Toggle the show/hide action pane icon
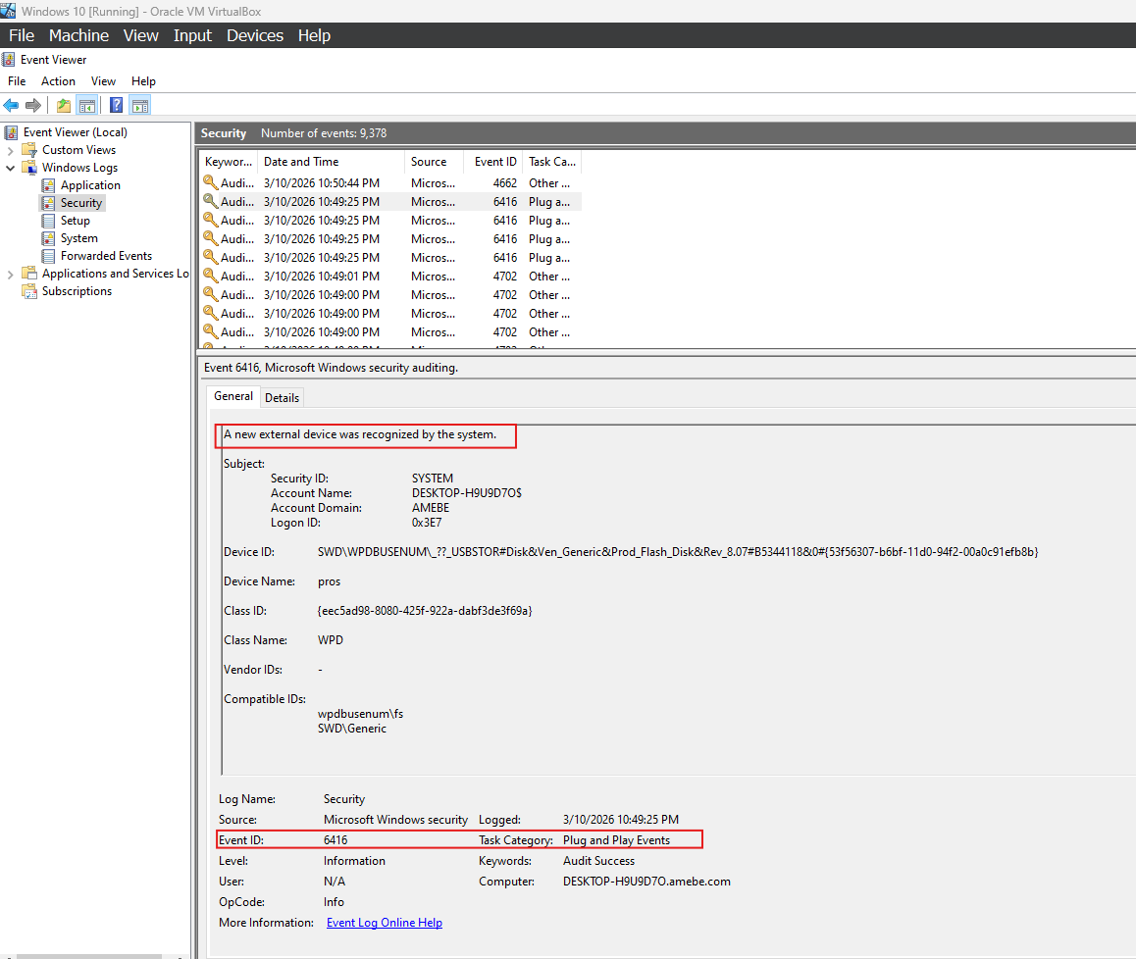This screenshot has height=959, width=1136. coord(140,106)
